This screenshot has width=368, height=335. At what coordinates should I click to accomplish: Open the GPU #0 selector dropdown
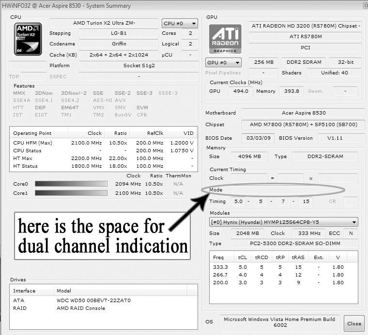(223, 62)
